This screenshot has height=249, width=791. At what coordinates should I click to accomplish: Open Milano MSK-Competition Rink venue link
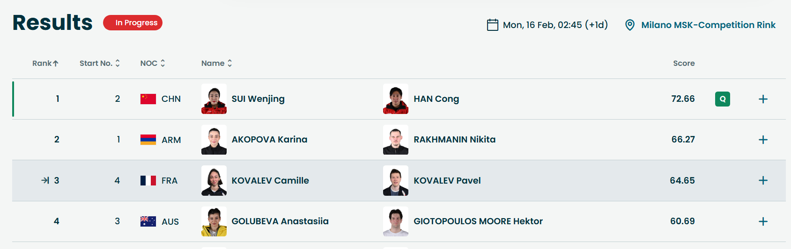[x=708, y=25]
